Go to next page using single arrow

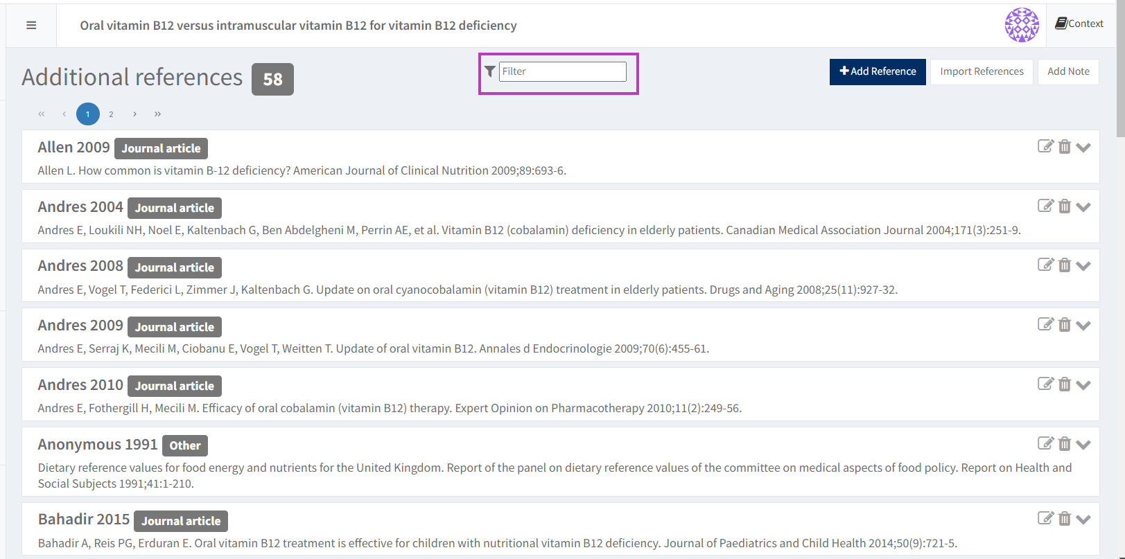click(134, 114)
